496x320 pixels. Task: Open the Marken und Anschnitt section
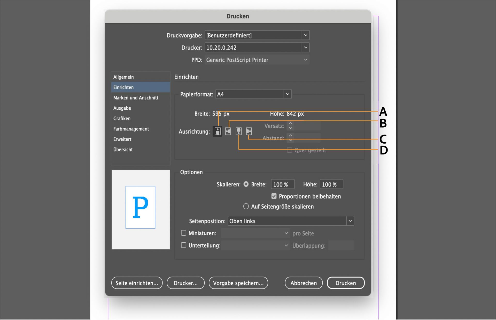136,98
